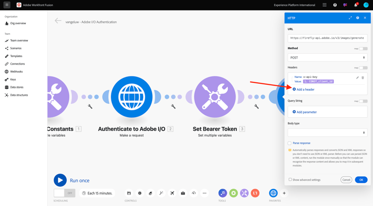The width and height of the screenshot is (373, 206).
Task: Open the flow control tool icon
Action: click(223, 193)
